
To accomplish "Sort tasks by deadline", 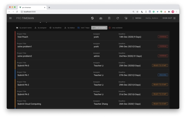I will (x=56, y=28).
